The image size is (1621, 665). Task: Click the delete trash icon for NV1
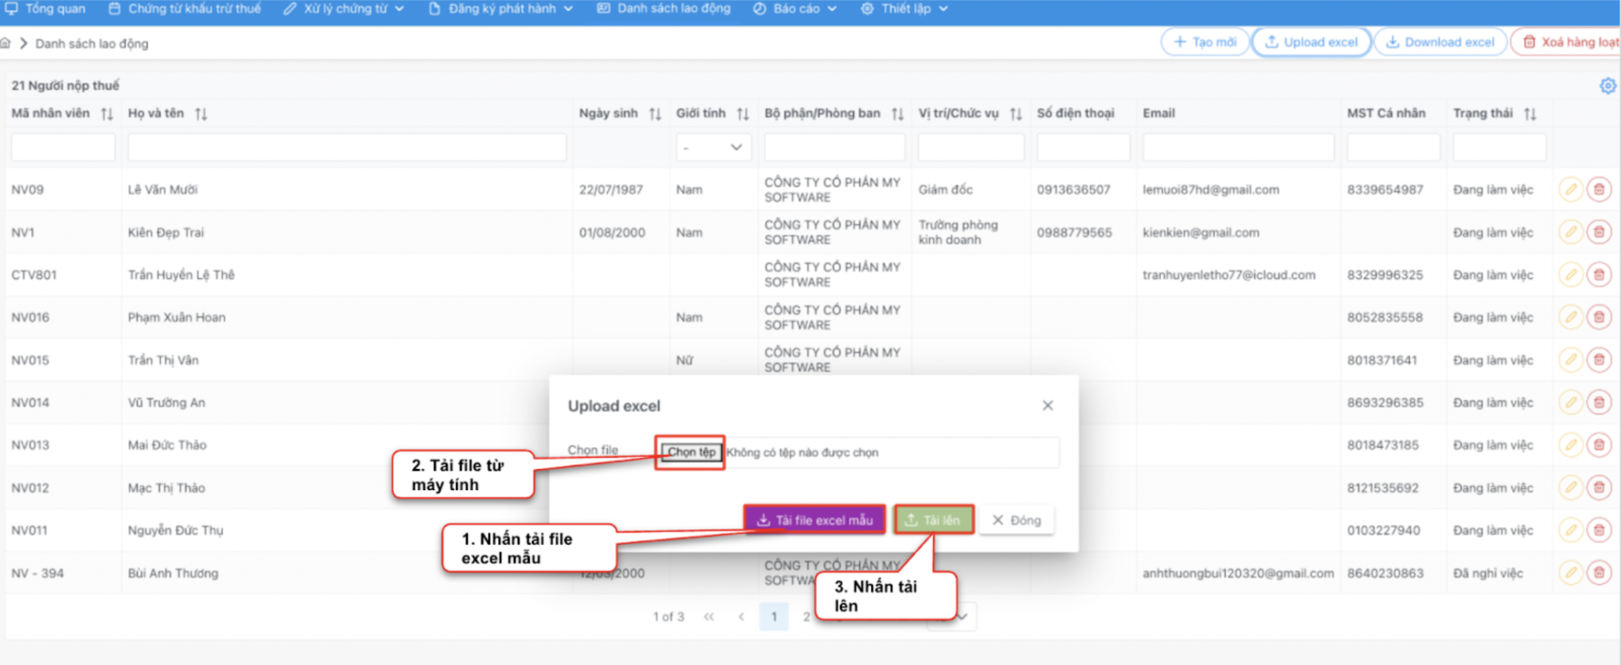(1599, 232)
